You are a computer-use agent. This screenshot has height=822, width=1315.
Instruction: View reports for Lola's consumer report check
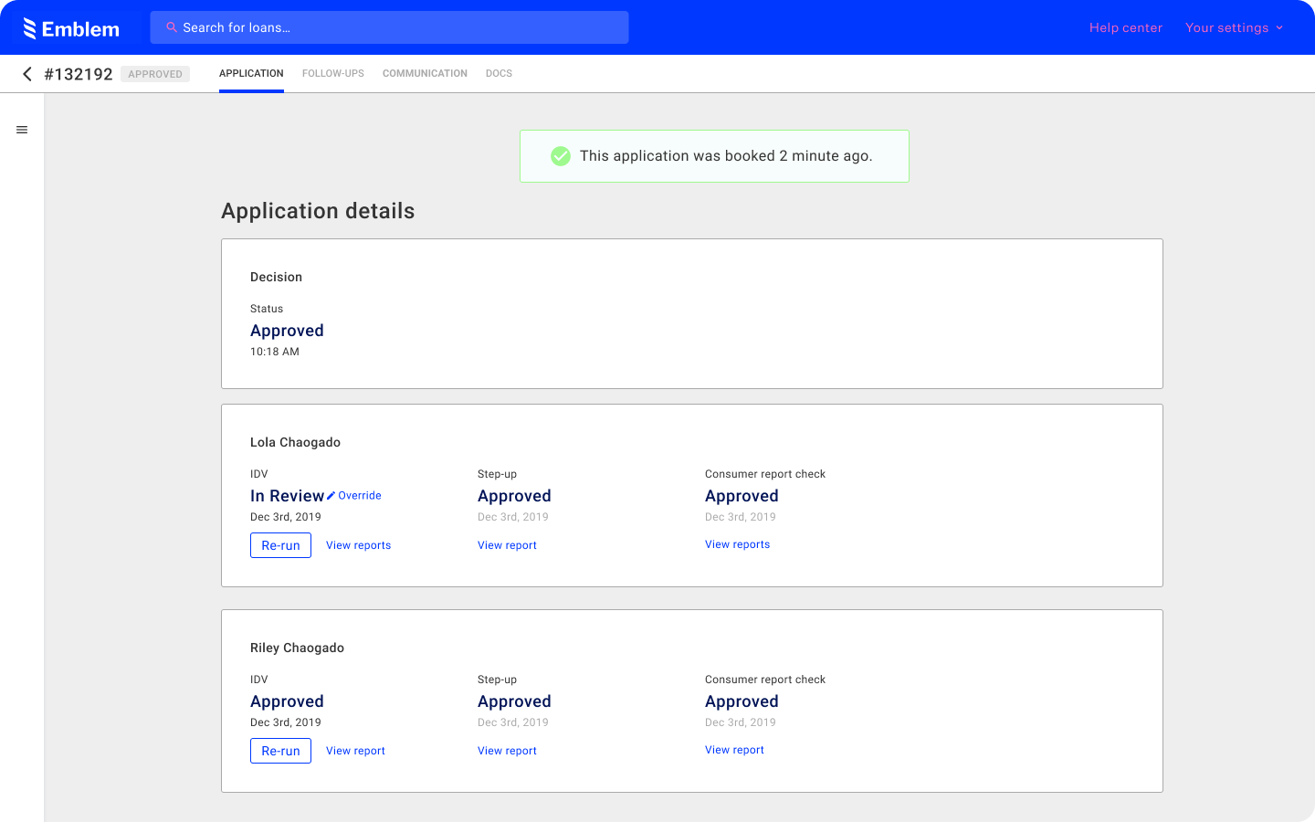click(x=737, y=544)
